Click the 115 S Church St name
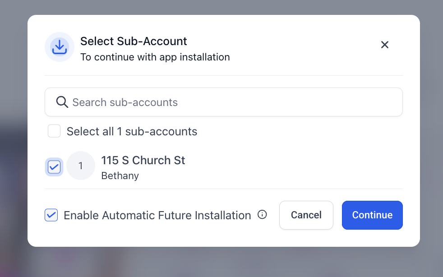Viewport: 443px width, 277px height. tap(143, 160)
